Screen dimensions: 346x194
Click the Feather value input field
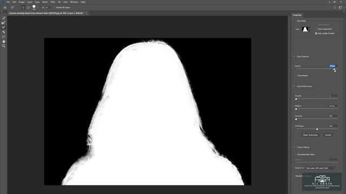tap(333, 106)
